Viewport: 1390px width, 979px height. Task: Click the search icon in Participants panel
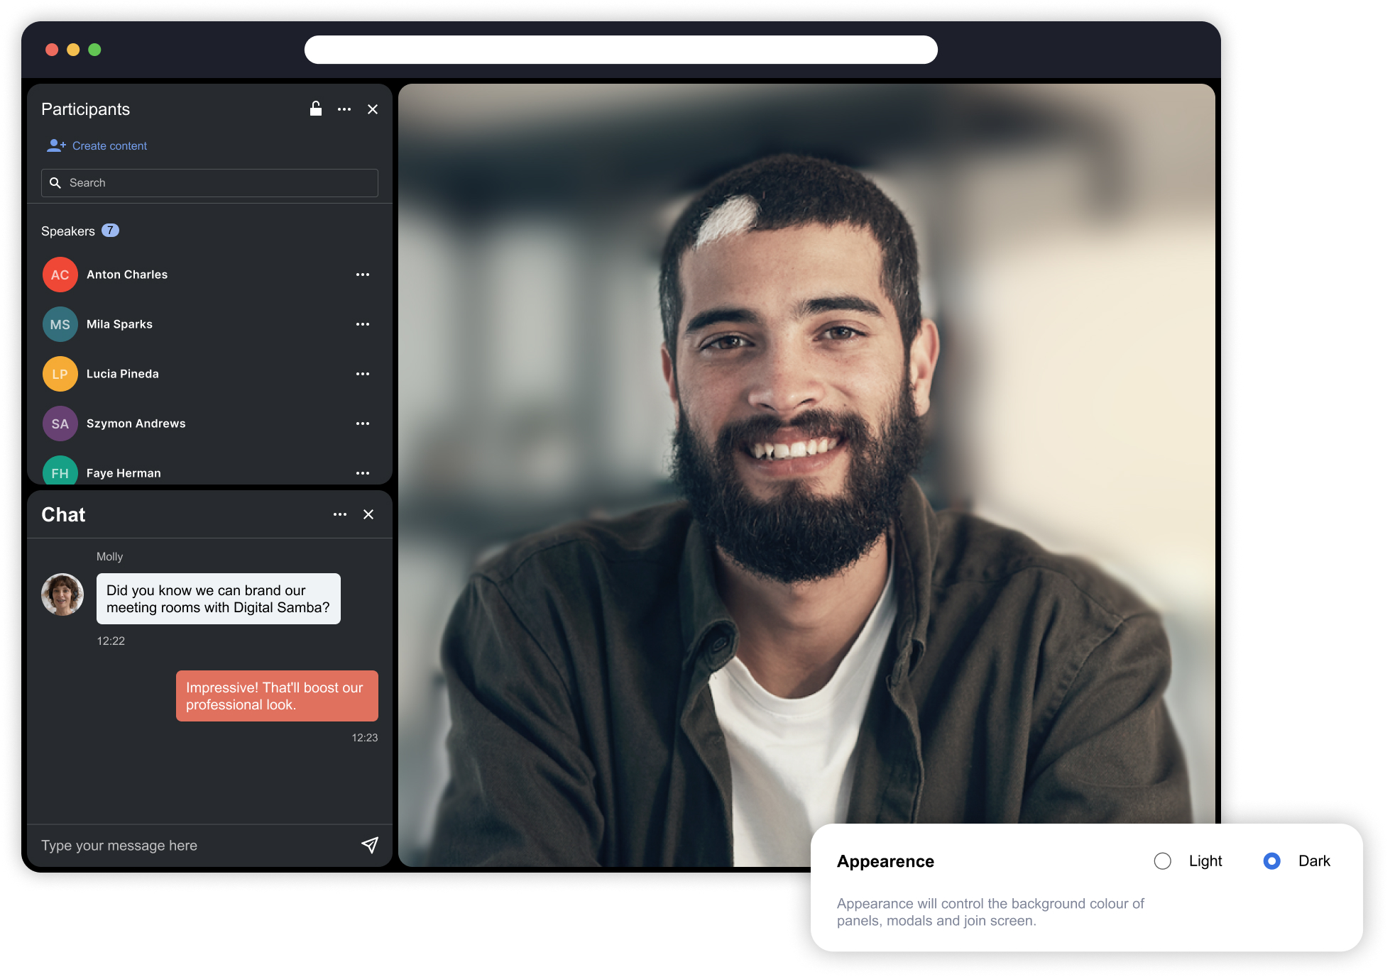click(58, 182)
